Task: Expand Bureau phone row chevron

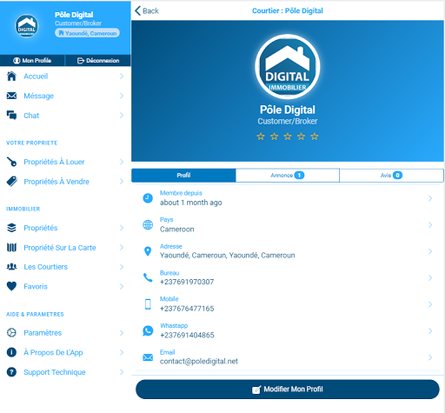Action: point(430,277)
